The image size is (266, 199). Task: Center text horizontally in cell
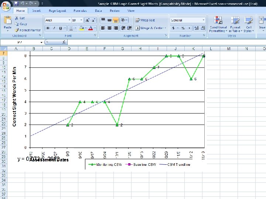109,28
